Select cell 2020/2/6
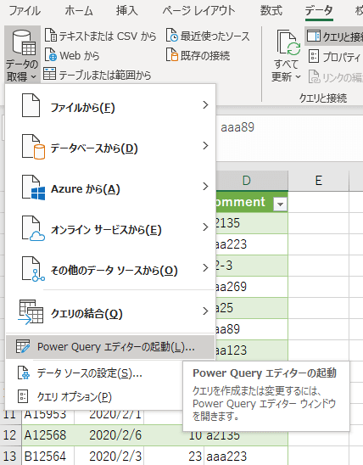 109,435
